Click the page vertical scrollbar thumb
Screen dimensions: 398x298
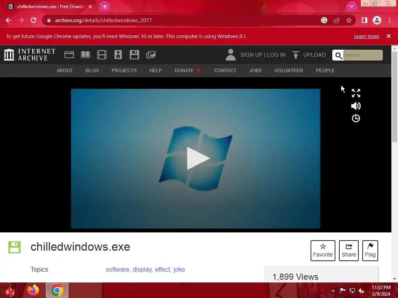point(395,97)
